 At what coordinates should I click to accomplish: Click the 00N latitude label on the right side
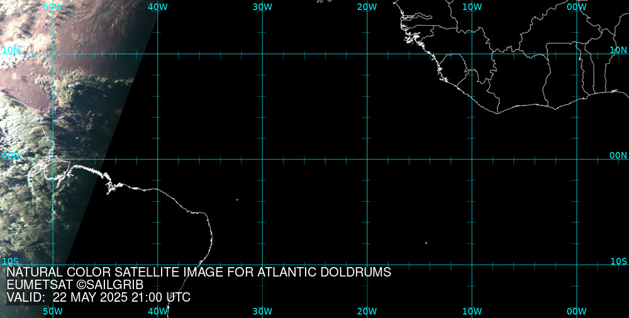618,156
